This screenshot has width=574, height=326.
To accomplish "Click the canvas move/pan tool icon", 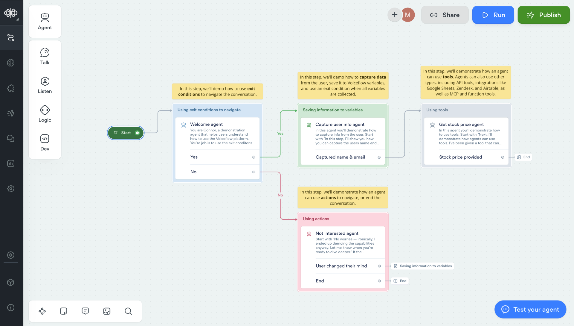I will coord(42,311).
